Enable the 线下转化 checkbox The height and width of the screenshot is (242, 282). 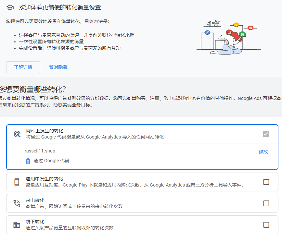click(266, 224)
